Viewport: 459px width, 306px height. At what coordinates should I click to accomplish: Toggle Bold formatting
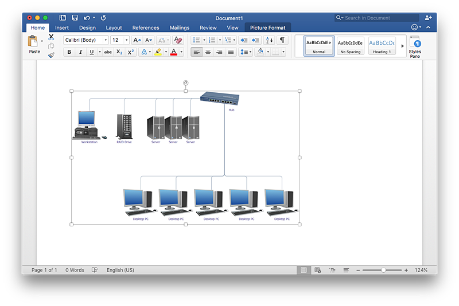(69, 52)
